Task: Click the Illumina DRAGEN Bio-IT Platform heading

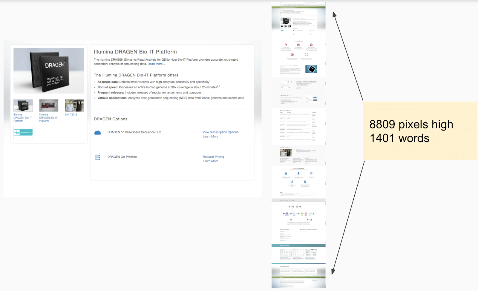Action: pyautogui.click(x=135, y=52)
